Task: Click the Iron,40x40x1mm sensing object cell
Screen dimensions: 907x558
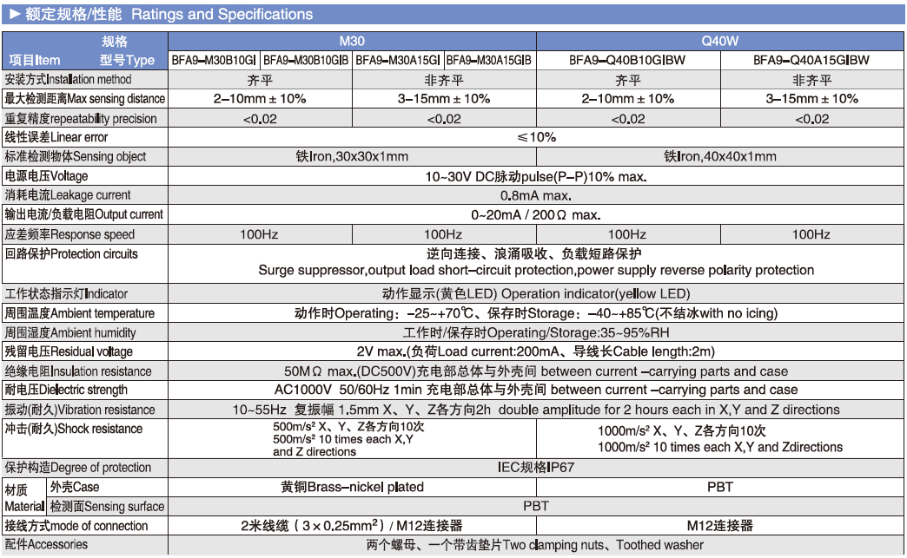Action: coord(719,157)
